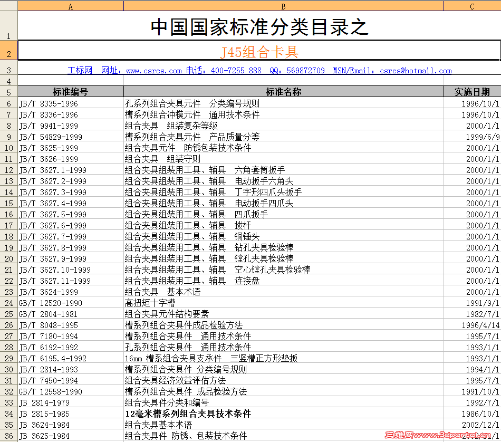Select cell JB/T 3626-1999
Viewport: 501px width, 442px height.
click(x=71, y=159)
